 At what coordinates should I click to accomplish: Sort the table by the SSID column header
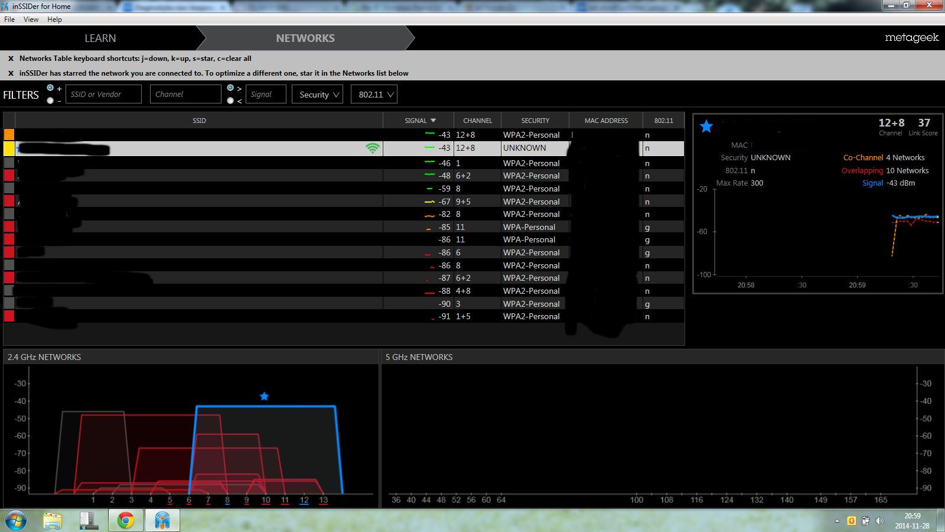click(199, 121)
